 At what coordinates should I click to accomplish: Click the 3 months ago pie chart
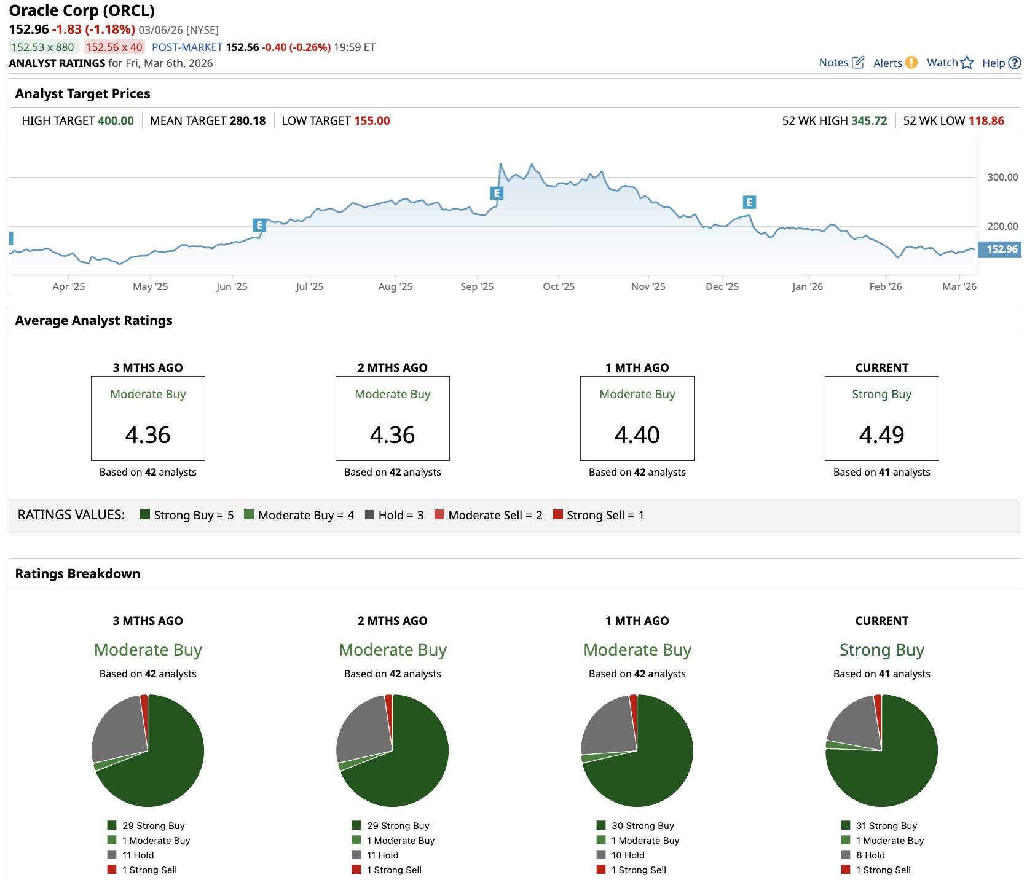148,750
